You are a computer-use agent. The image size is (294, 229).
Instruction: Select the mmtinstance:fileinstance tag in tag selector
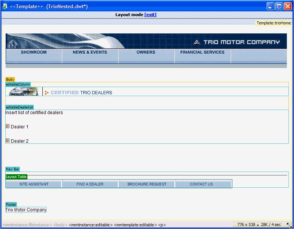point(27,225)
